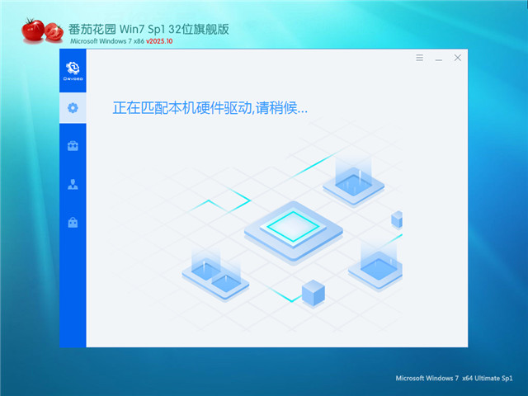Click the lower-left double platform graphic
Image resolution: width=528 pixels, height=396 pixels.
[x=214, y=275]
